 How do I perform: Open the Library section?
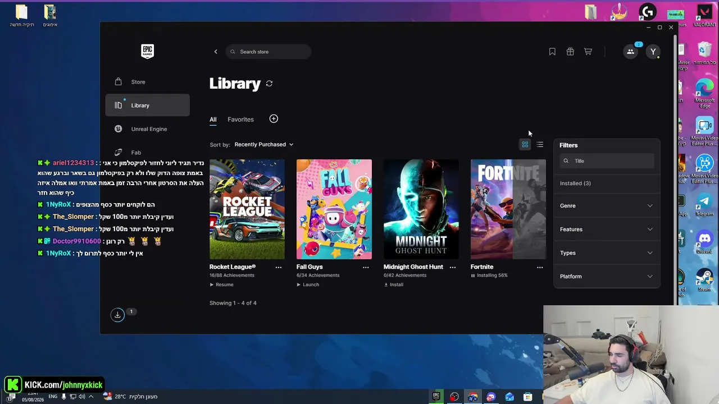point(147,105)
